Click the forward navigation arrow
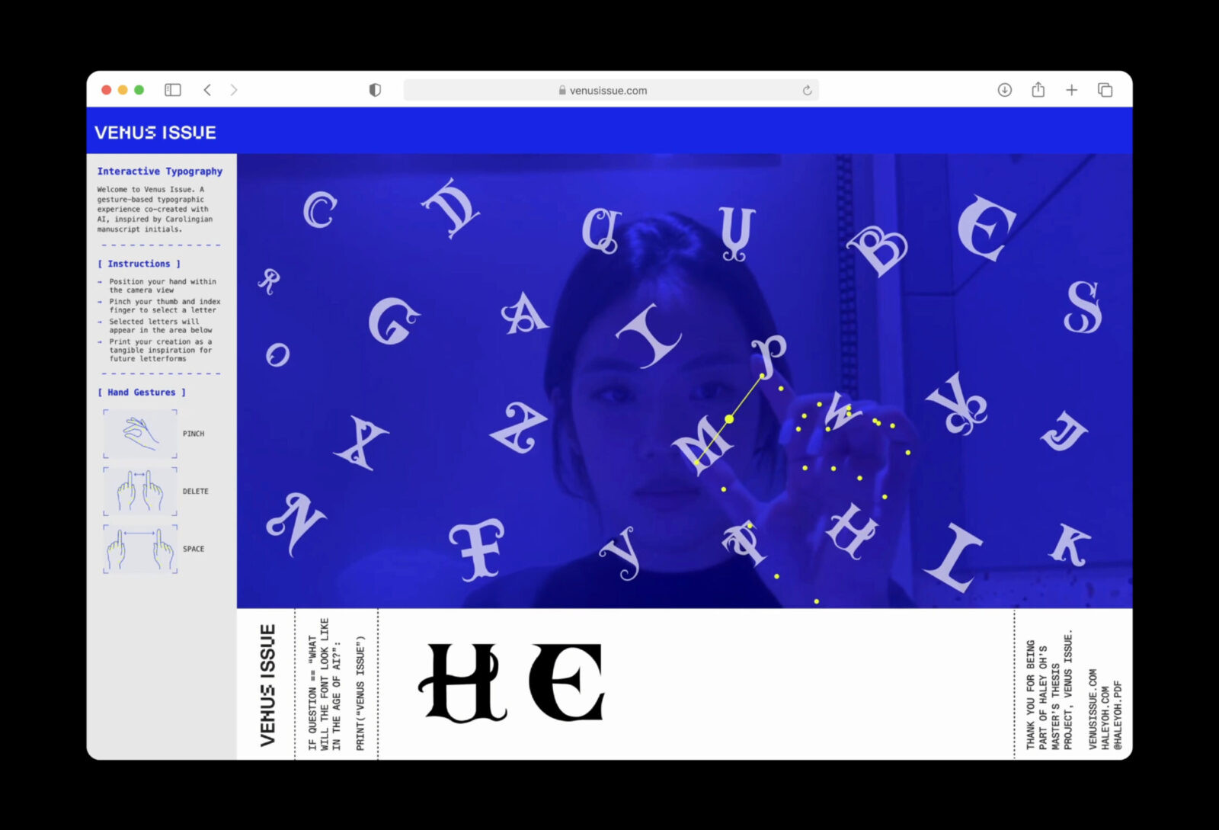Viewport: 1219px width, 830px height. [x=234, y=90]
